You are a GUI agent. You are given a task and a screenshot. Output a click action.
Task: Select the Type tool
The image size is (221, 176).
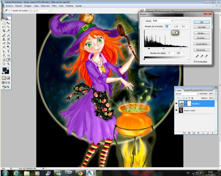(x=8, y=52)
